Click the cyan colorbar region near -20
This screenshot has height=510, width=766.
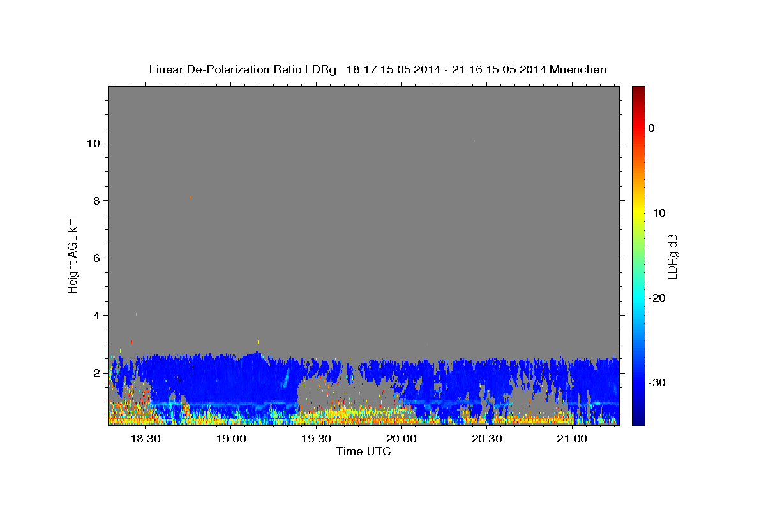638,298
